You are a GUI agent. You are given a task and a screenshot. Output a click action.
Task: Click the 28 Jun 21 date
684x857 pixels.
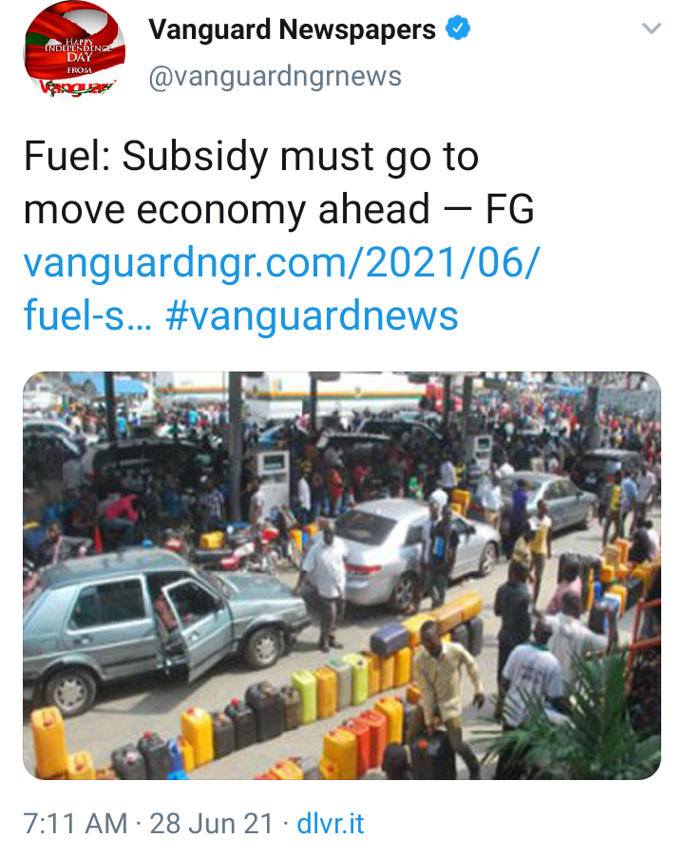click(211, 823)
